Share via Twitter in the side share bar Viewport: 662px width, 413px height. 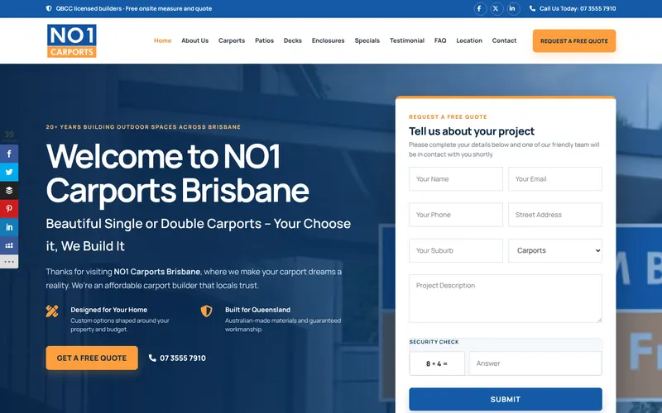tap(9, 172)
